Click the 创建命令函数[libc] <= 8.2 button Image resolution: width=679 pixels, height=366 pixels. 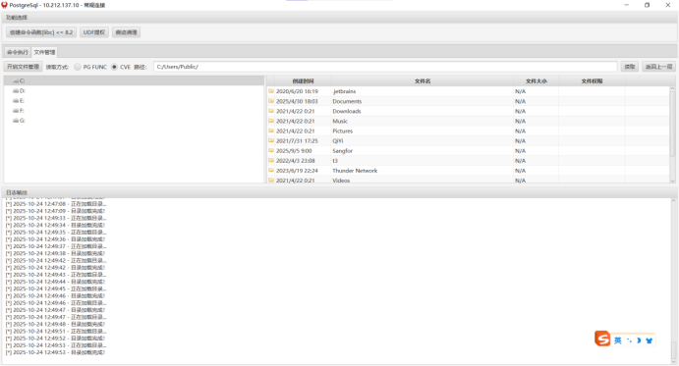click(x=41, y=32)
